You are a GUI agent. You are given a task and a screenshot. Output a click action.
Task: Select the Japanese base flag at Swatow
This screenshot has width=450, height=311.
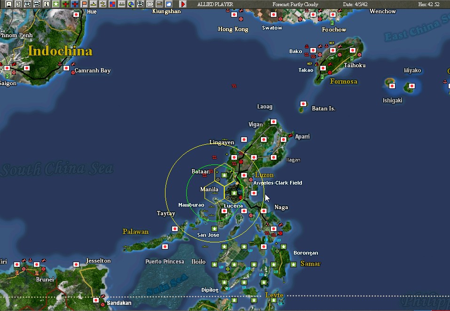coord(274,15)
